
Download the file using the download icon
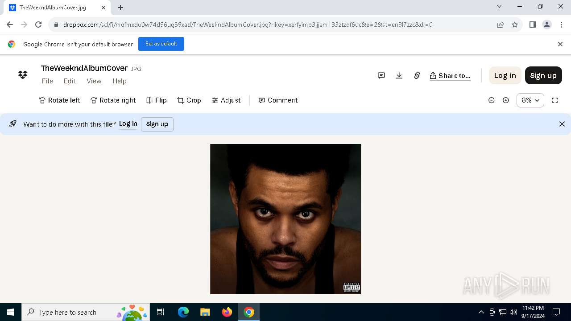point(399,75)
